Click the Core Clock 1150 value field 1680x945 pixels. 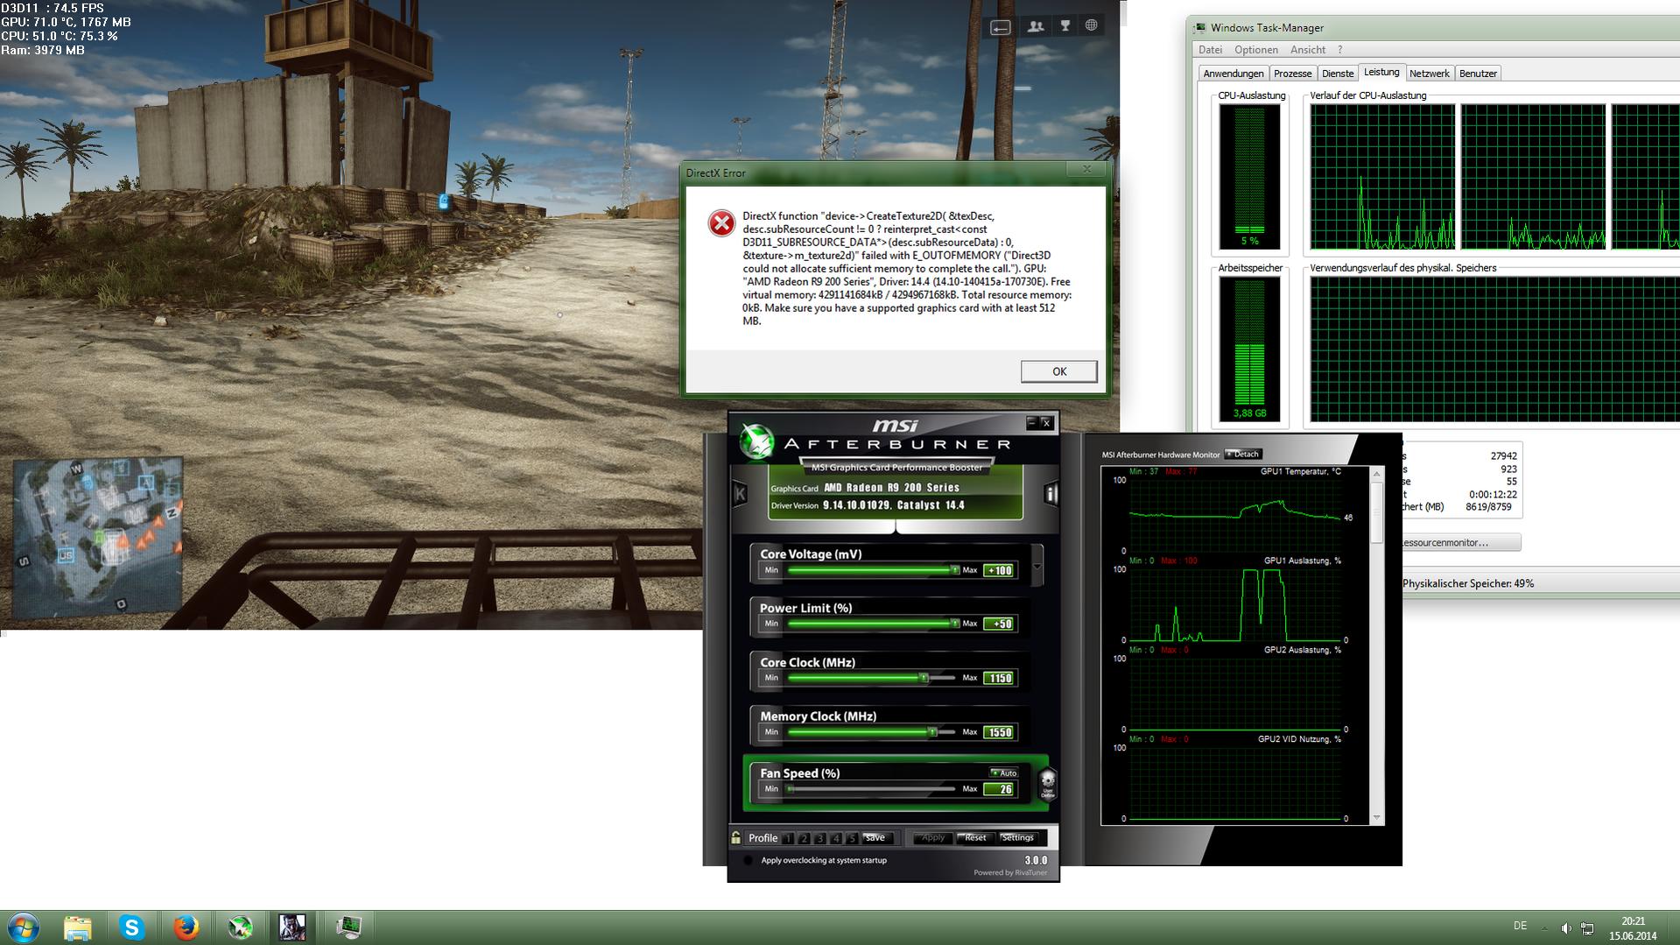tap(999, 678)
